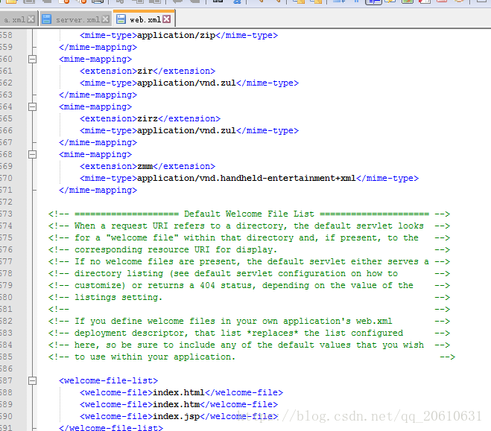Click the extension value 'zir' line

148,71
